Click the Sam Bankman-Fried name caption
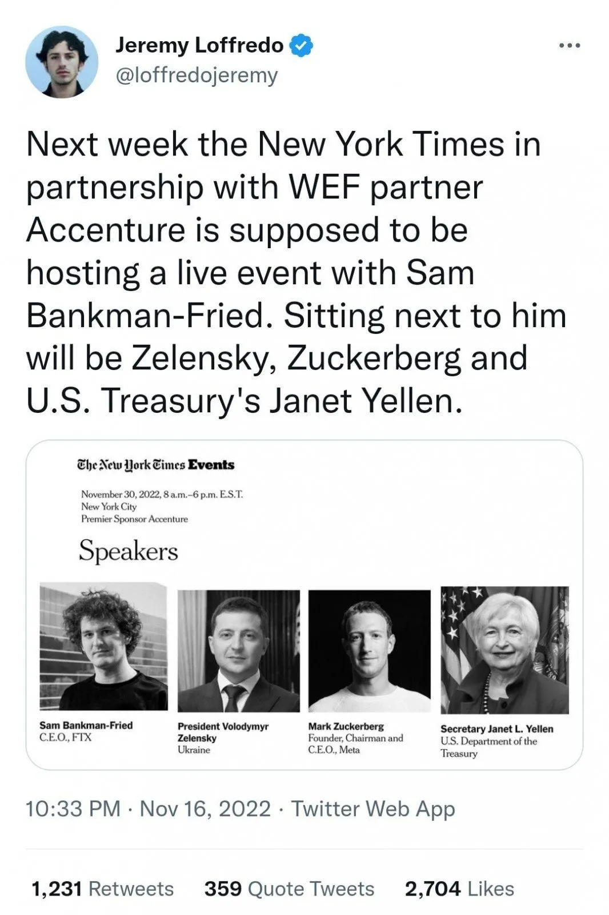Image resolution: width=609 pixels, height=915 pixels. click(x=86, y=725)
